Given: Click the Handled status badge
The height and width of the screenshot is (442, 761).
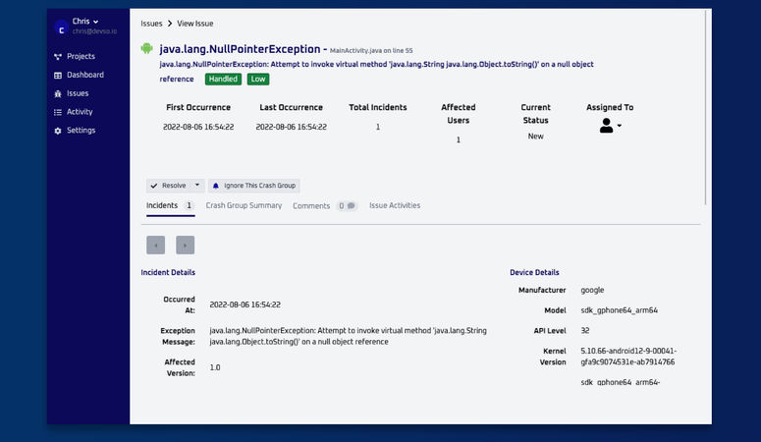Looking at the screenshot, I should coord(223,80).
